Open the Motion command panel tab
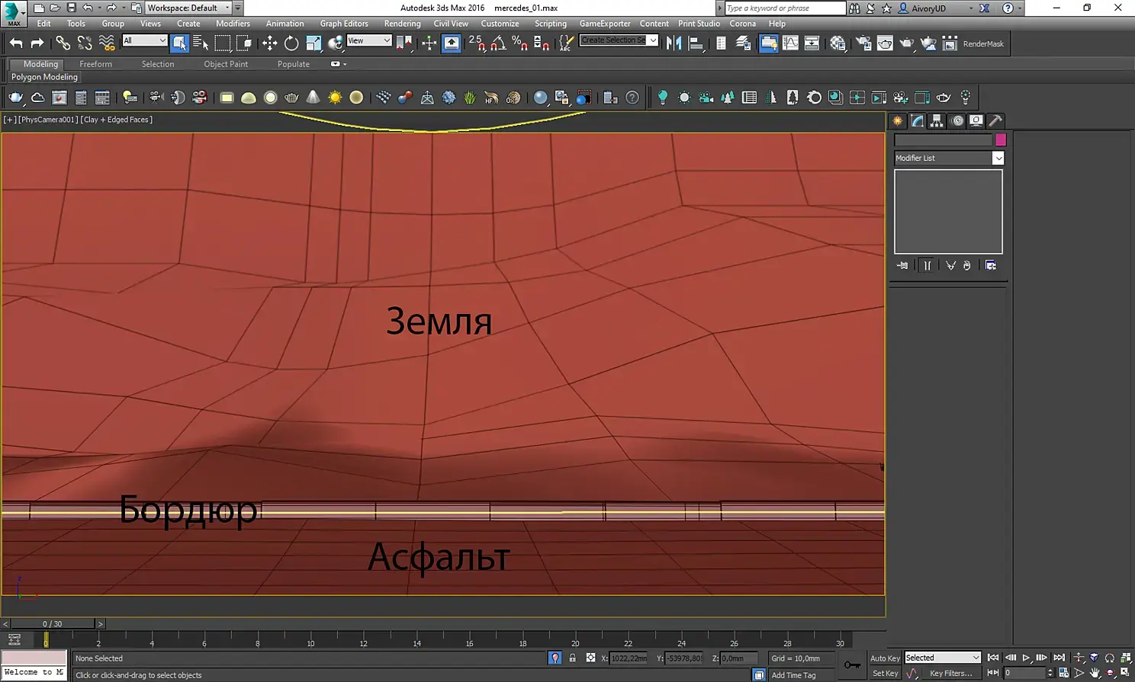This screenshot has height=682, width=1135. pos(957,120)
